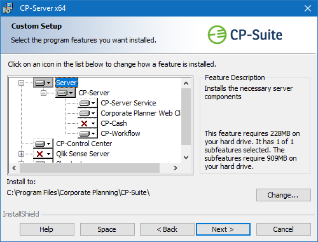Collapse the Server tree node
Image resolution: width=318 pixels, height=242 pixels.
[21, 83]
